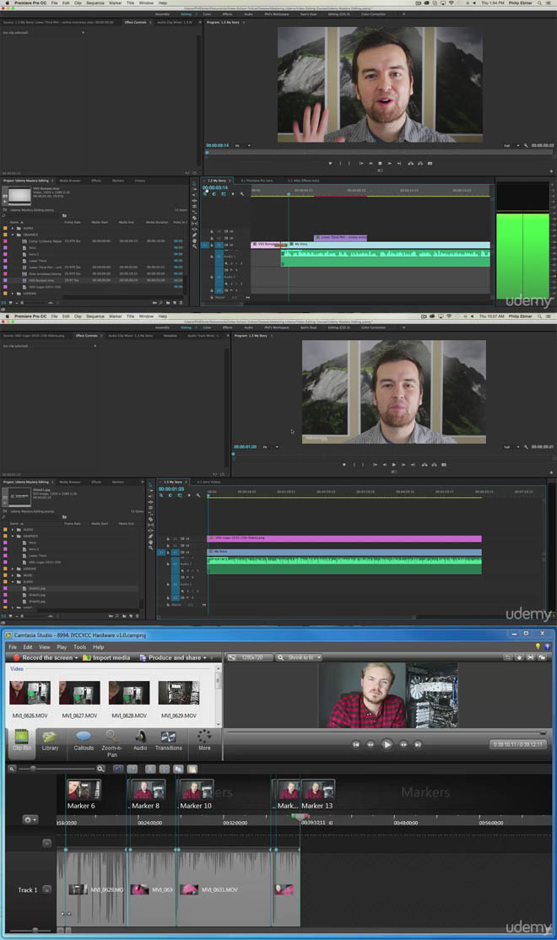Open the Zoom-n-Pan tool in Camtasia
557x940 pixels.
point(111,743)
